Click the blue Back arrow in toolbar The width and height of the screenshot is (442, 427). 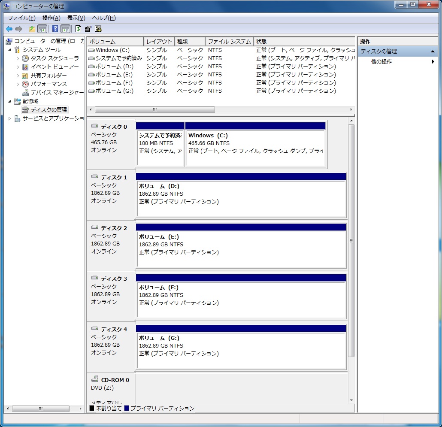coord(9,29)
